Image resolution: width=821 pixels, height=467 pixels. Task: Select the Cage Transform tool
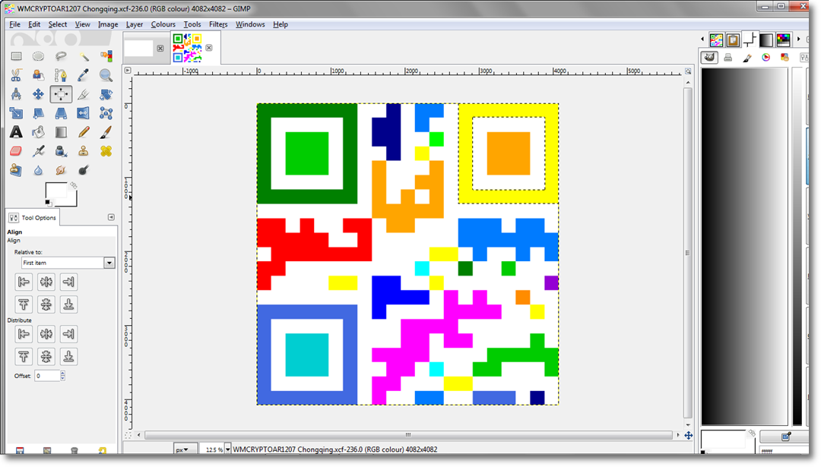[106, 113]
